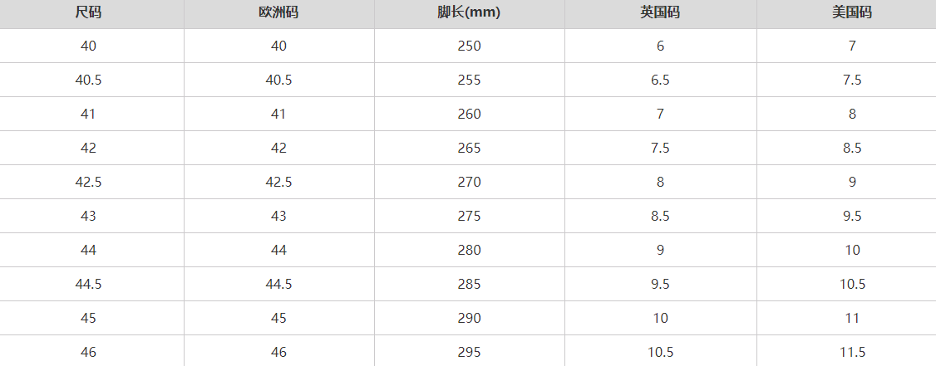Click the 285 foot length cell
This screenshot has width=936, height=366.
(x=469, y=284)
